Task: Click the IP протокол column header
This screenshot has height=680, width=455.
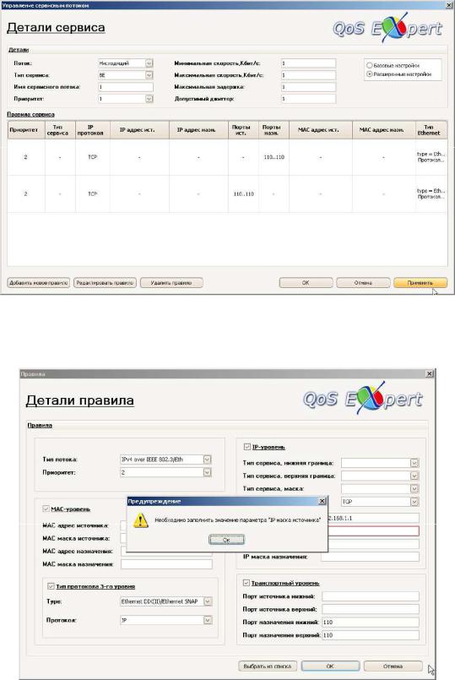Action: [93, 130]
